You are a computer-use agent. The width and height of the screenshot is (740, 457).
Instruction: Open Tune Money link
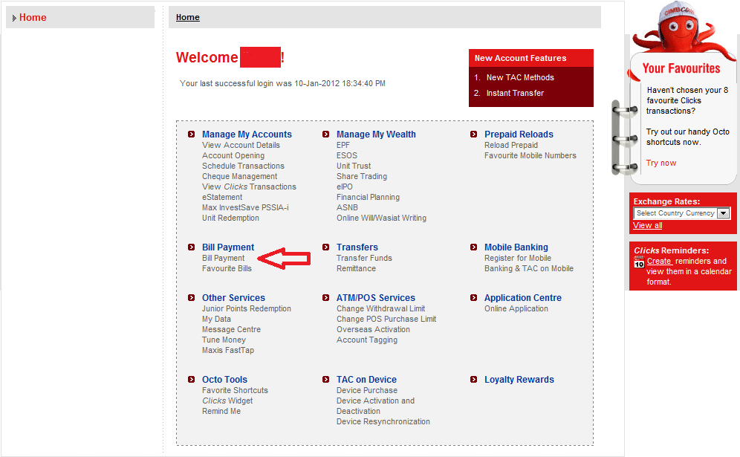(x=224, y=340)
